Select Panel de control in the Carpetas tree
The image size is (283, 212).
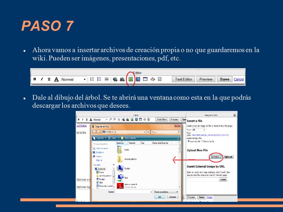point(104,186)
